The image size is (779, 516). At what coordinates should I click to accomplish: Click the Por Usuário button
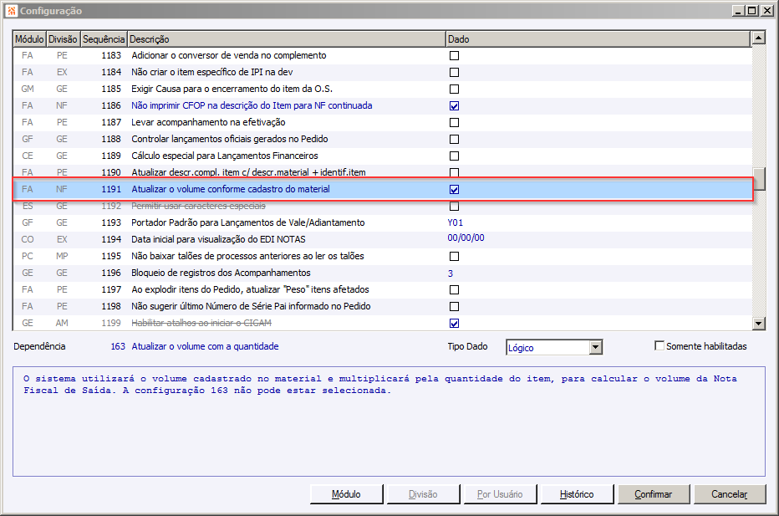point(500,494)
